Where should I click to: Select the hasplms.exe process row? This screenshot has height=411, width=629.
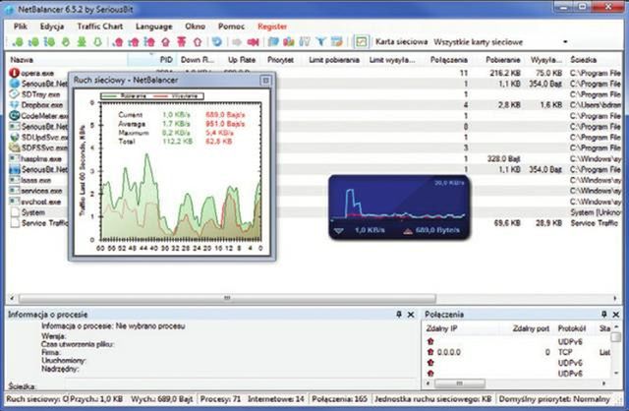tap(314, 158)
